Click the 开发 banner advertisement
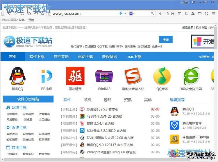This screenshot has width=218, height=162. pyautogui.click(x=202, y=41)
